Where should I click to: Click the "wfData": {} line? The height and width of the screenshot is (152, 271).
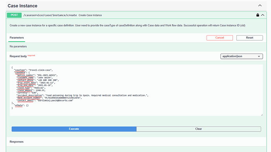click(x=22, y=105)
